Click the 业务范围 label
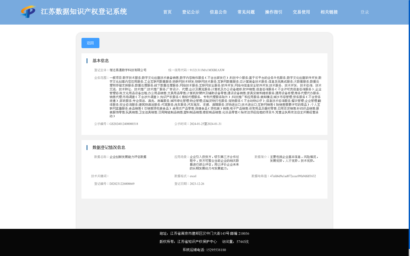Image resolution: width=410 pixels, height=256 pixels. [101, 78]
